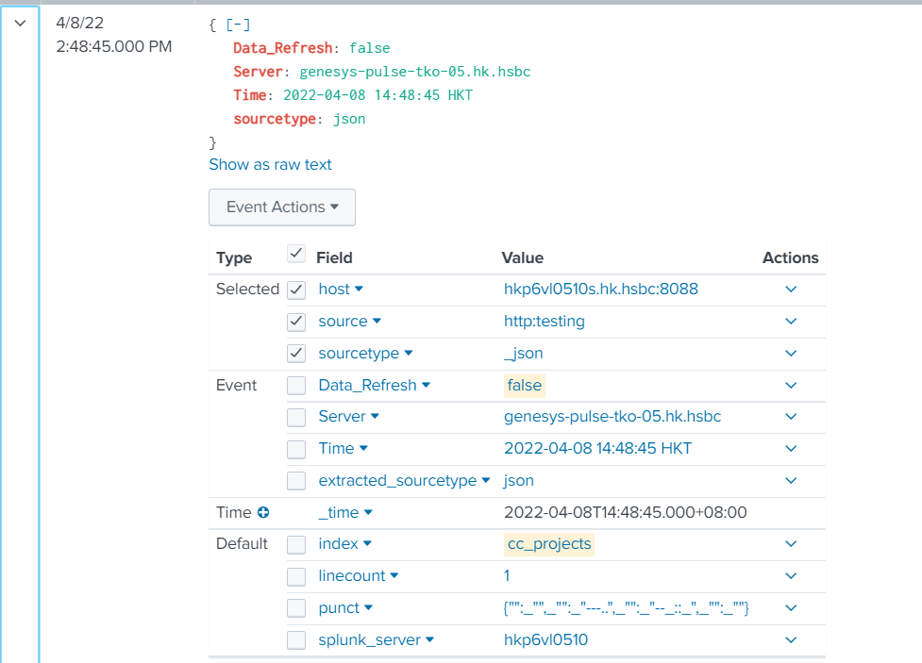Click the highlighted false value for Data_Refresh
Image resolution: width=922 pixels, height=663 pixels.
524,385
